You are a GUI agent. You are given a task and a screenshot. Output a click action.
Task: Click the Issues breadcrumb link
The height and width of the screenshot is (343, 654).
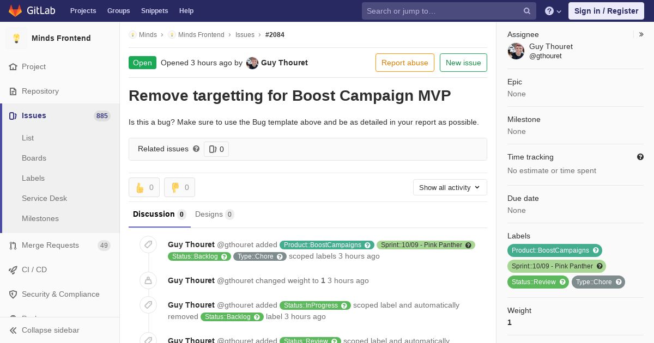click(245, 35)
